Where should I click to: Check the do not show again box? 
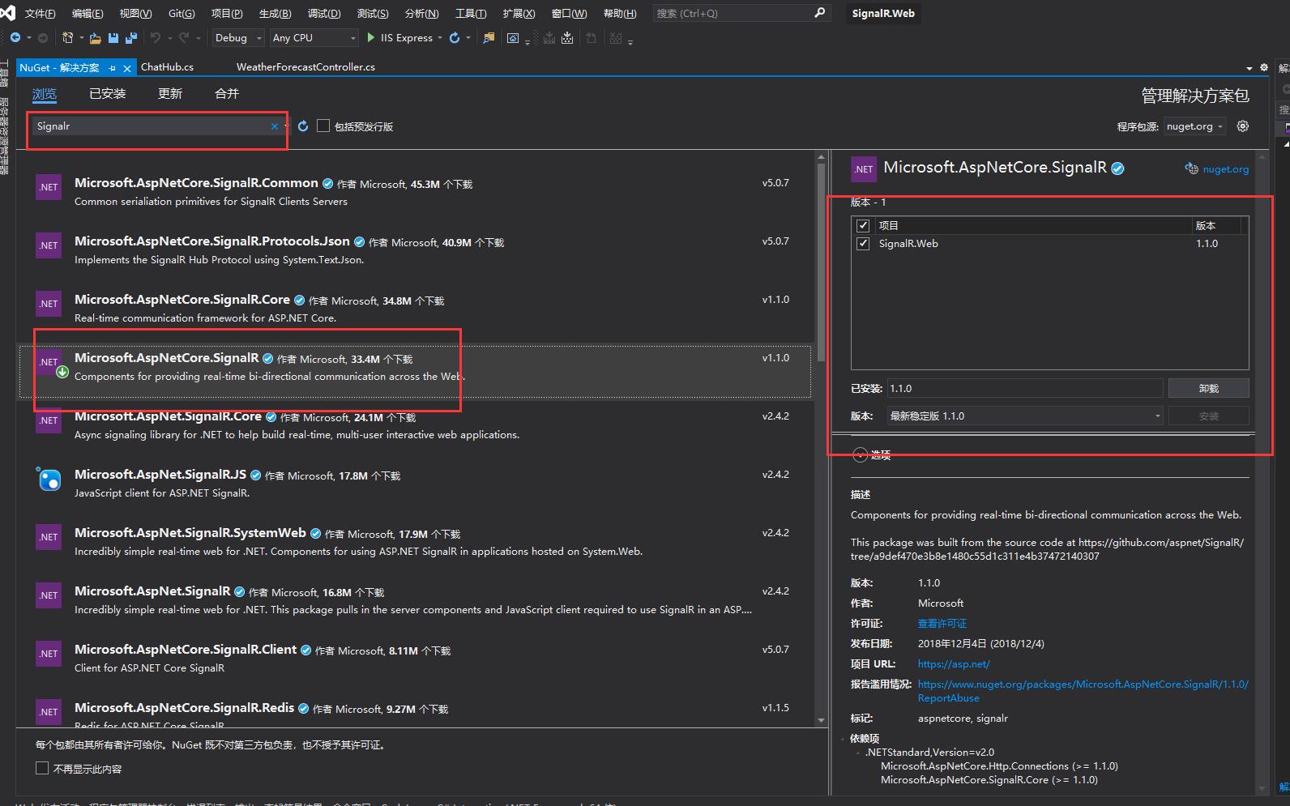coord(42,768)
